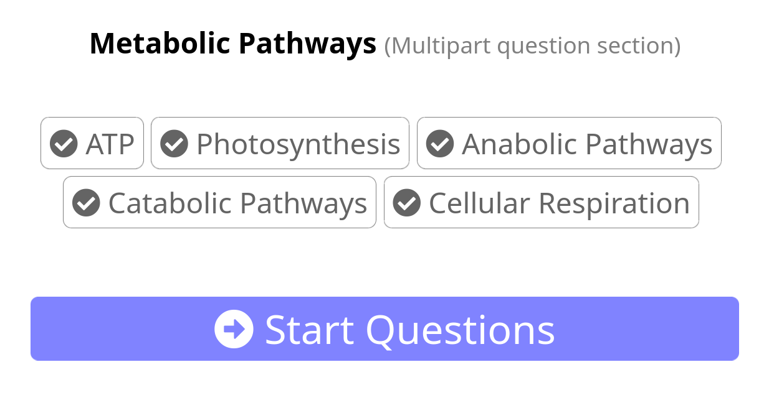Click the checkmark on Anabolic Pathways
Image resolution: width=769 pixels, height=413 pixels.
pos(440,143)
